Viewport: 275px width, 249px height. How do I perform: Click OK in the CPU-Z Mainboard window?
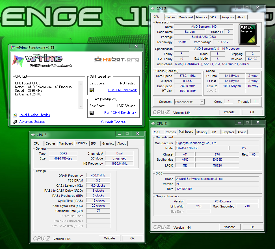[x=253, y=227]
